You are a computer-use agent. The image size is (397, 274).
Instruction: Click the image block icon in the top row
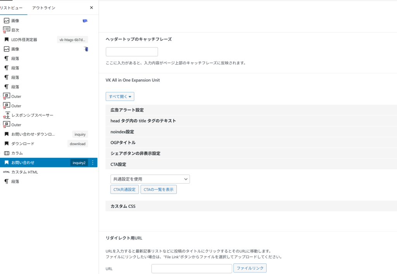[7, 21]
